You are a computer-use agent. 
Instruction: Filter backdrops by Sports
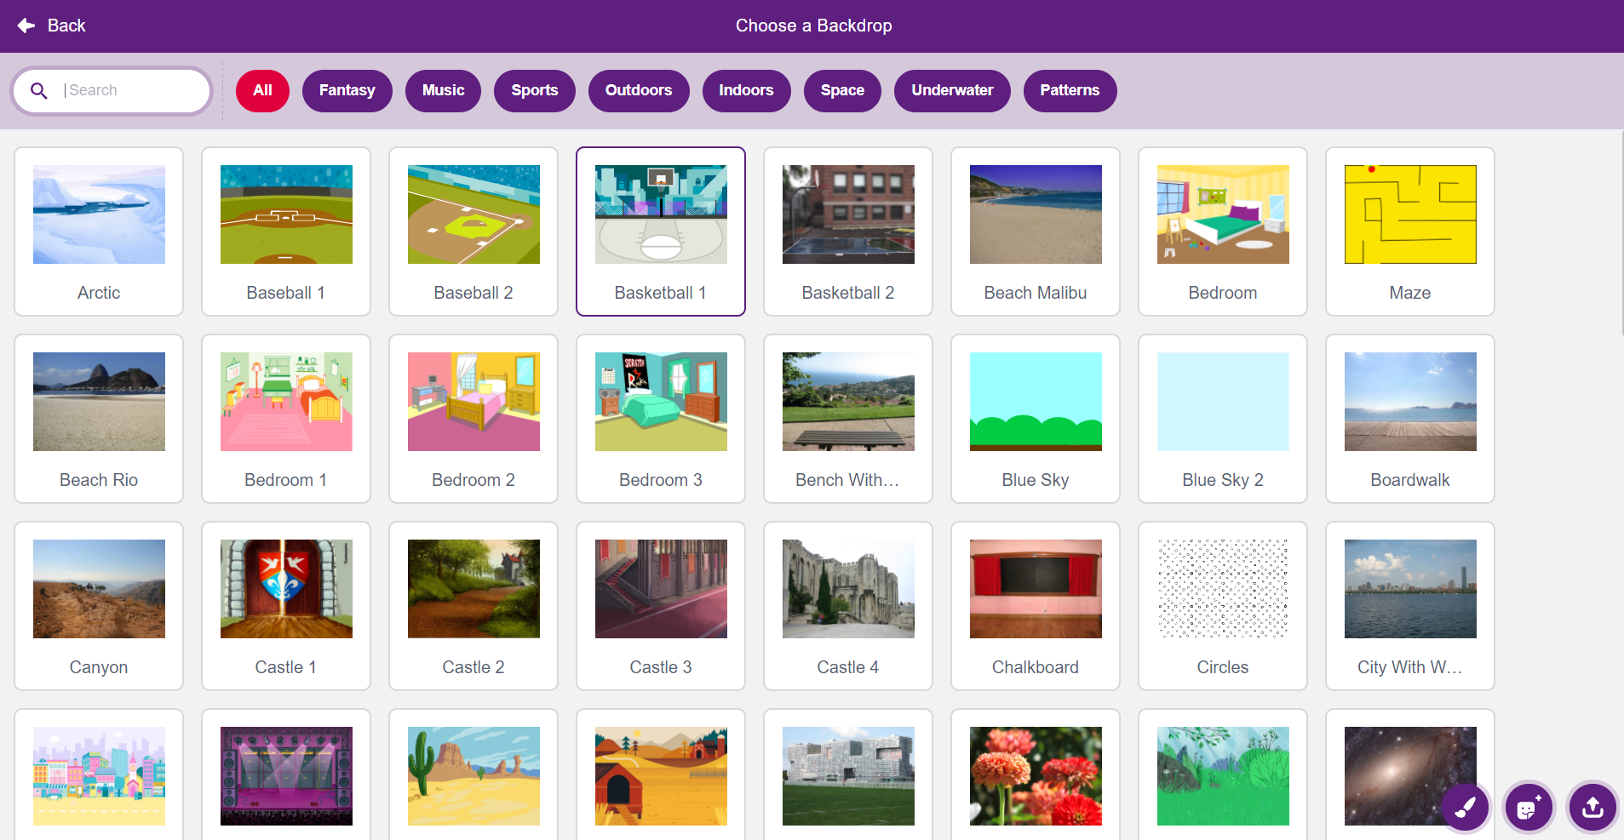pyautogui.click(x=534, y=90)
